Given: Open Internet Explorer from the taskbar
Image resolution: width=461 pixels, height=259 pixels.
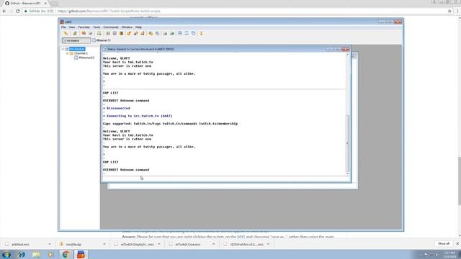Looking at the screenshot, I should click(x=21, y=255).
